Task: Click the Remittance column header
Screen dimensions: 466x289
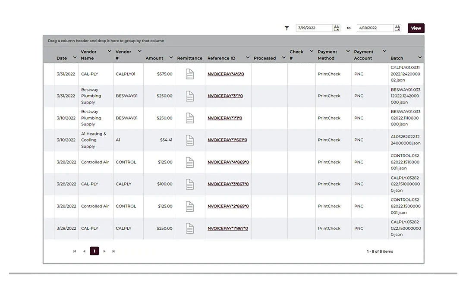Action: (189, 58)
